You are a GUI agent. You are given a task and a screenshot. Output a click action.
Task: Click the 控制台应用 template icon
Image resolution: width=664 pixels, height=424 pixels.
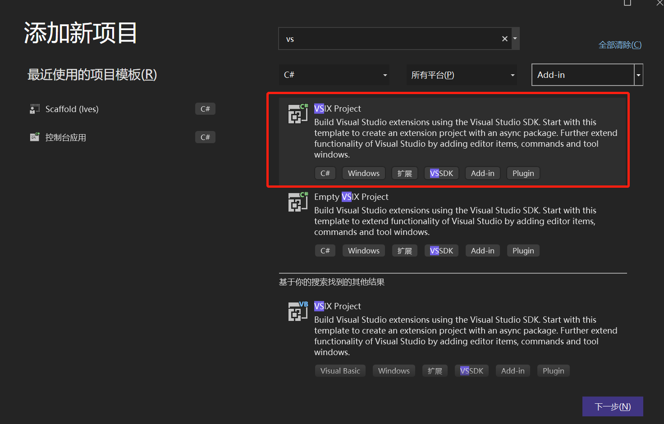click(x=35, y=137)
